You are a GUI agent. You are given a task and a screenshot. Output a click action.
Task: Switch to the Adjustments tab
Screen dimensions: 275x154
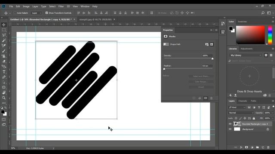tap(246, 49)
